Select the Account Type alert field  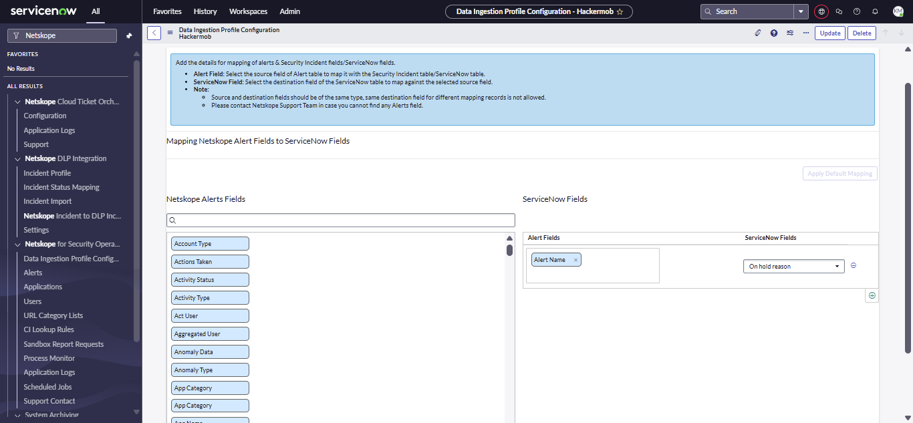coord(210,244)
